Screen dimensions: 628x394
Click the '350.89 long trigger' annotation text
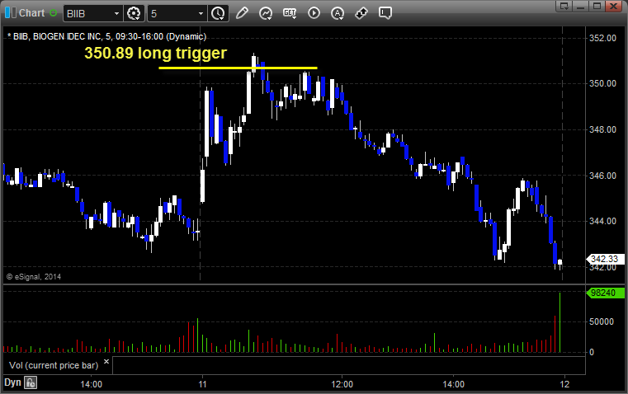(155, 53)
